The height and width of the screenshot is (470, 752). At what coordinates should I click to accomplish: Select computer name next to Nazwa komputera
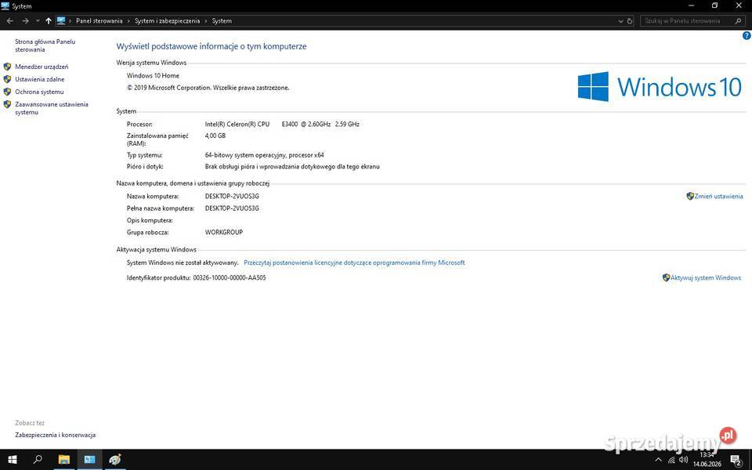(x=232, y=196)
